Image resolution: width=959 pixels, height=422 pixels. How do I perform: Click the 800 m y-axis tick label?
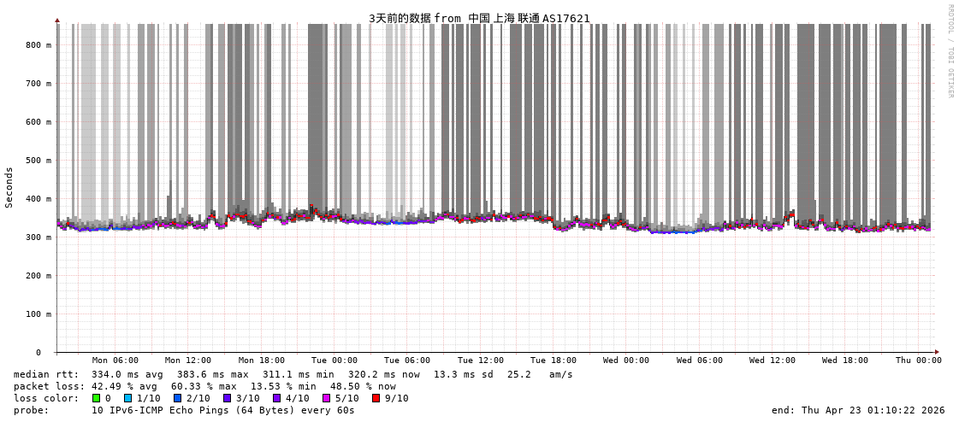[x=38, y=45]
